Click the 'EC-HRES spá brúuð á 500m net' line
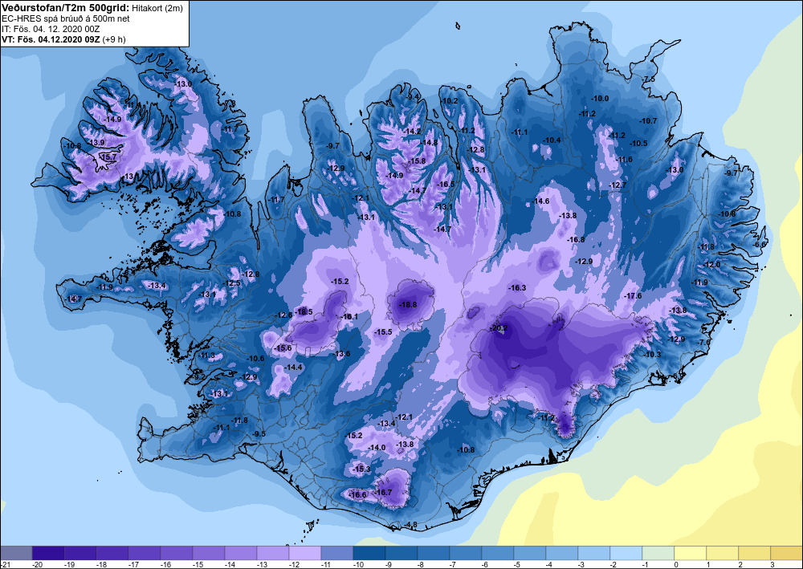The width and height of the screenshot is (803, 569). point(66,18)
